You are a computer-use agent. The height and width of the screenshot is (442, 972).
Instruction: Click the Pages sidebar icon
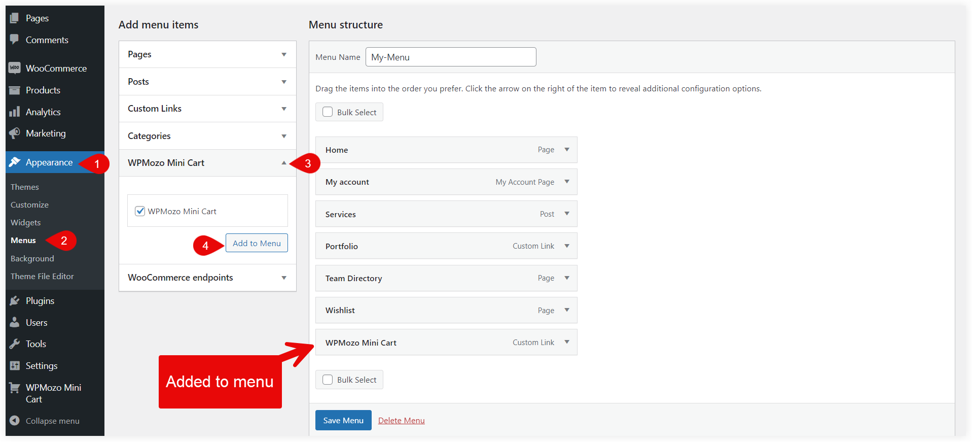click(14, 18)
